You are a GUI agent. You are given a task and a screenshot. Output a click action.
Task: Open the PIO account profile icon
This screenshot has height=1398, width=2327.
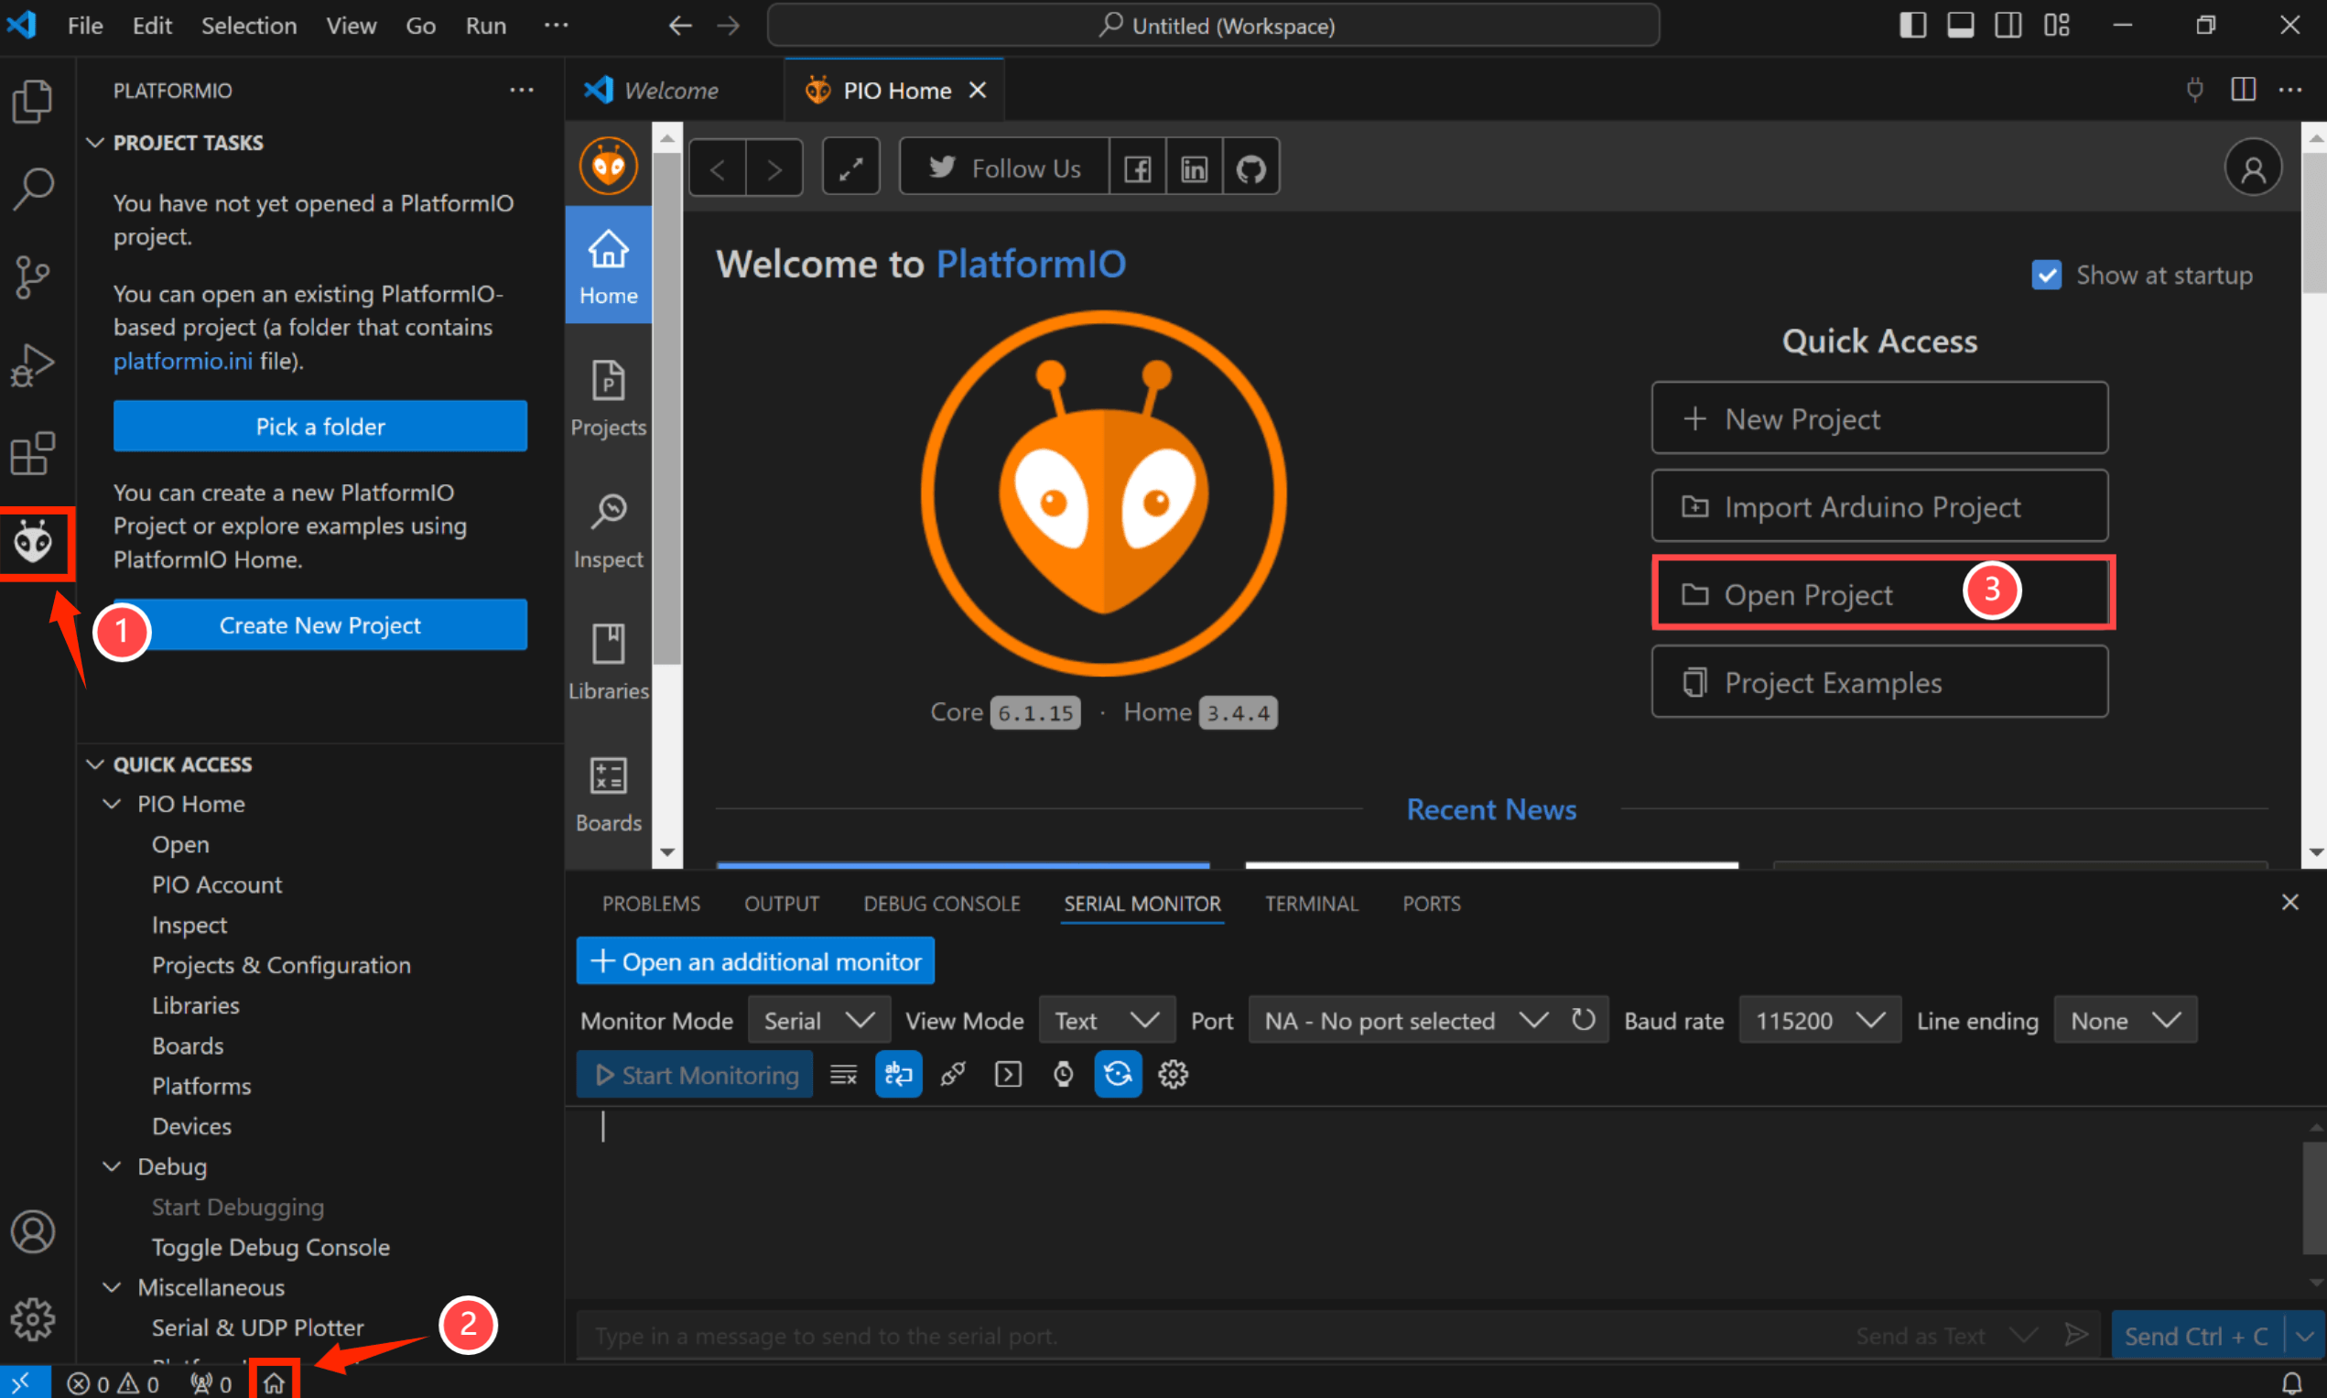click(2253, 168)
